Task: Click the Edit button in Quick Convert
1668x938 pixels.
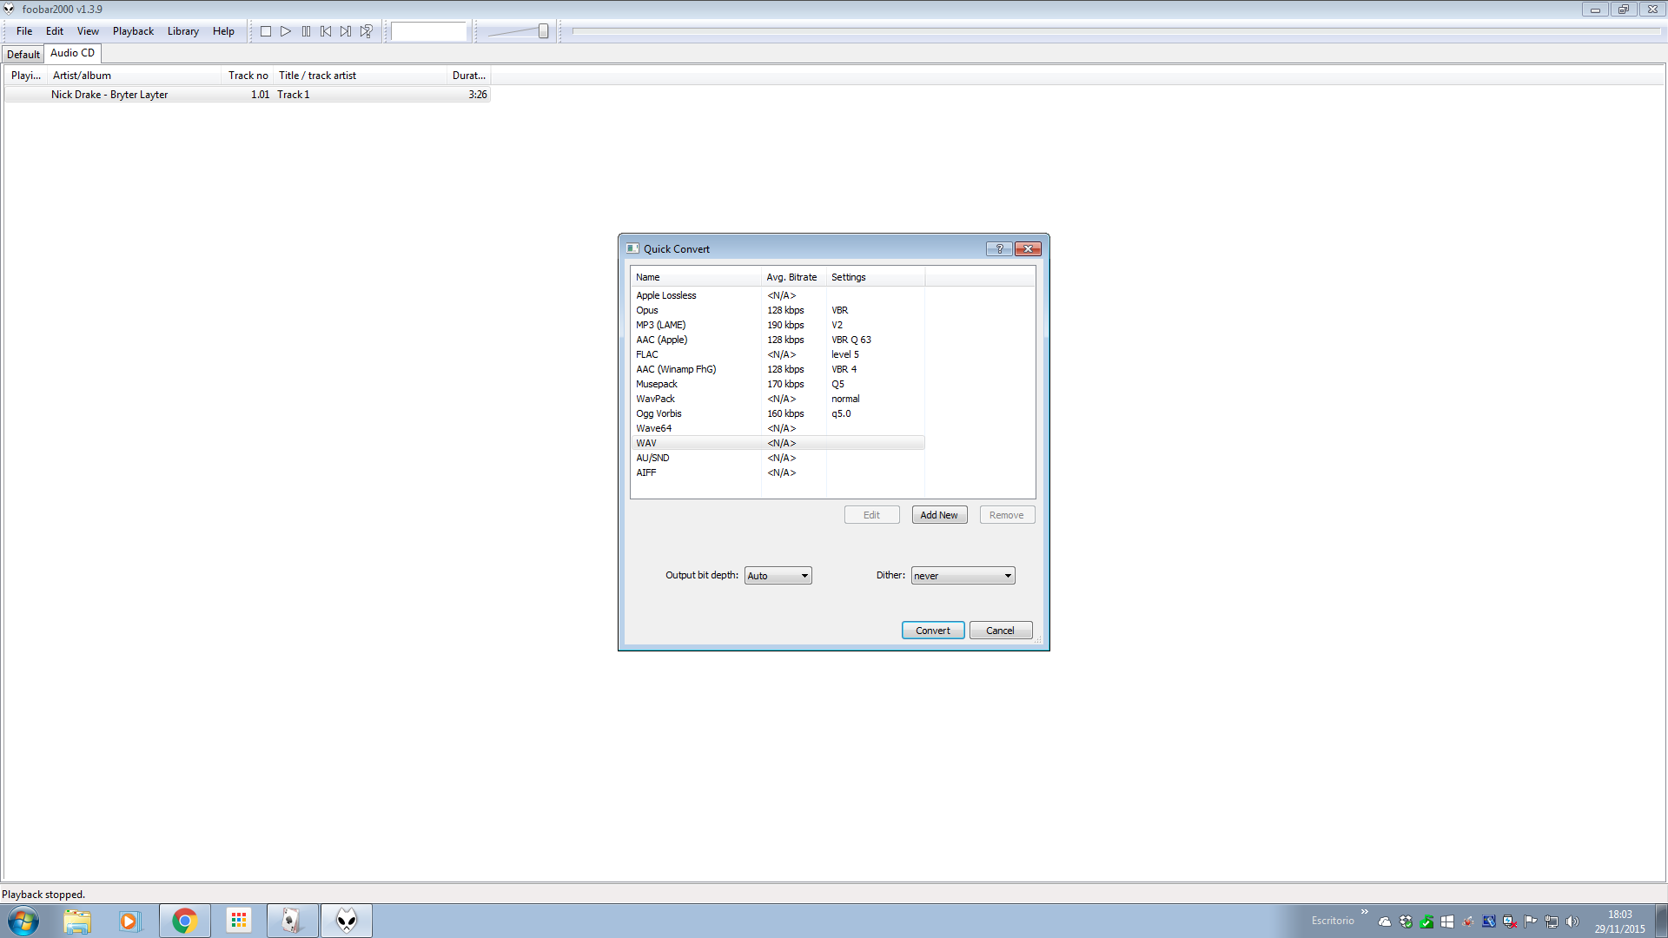Action: (x=871, y=515)
